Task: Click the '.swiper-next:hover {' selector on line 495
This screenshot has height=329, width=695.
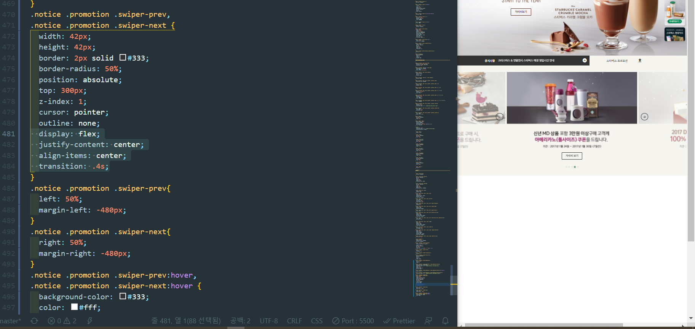Action: [158, 286]
